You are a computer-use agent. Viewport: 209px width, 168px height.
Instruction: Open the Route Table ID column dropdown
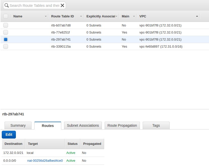tap(81, 16)
